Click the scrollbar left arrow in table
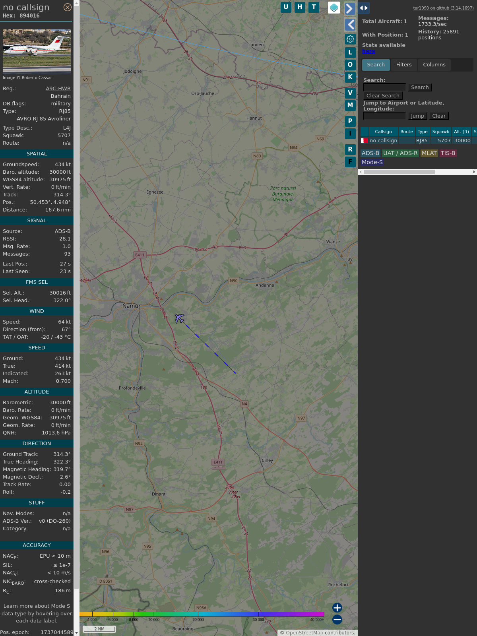Screen dimensions: 477x636 pyautogui.click(x=361, y=172)
